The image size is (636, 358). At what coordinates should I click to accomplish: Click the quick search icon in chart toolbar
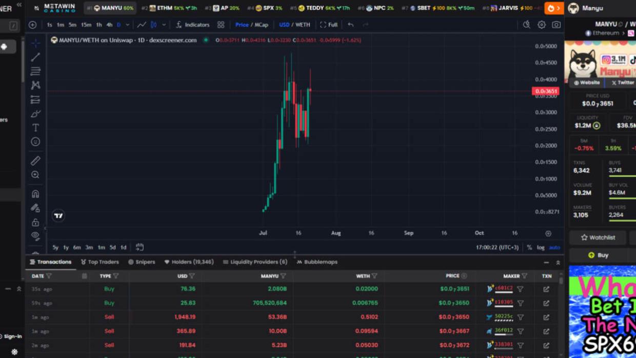[527, 25]
